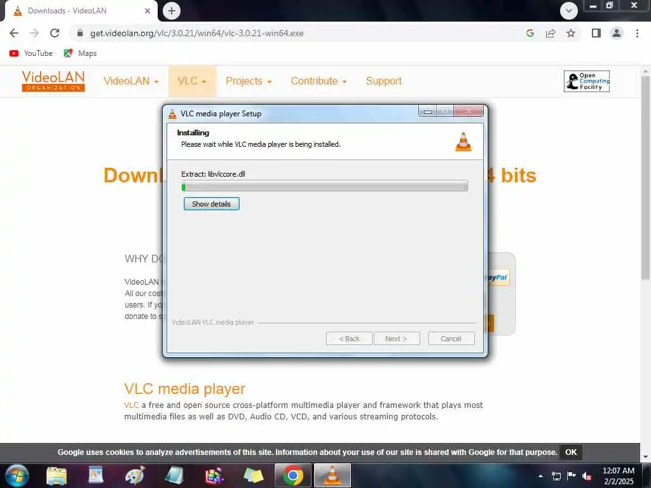Accept cookies with the OK button
651x488 pixels.
[x=571, y=452]
